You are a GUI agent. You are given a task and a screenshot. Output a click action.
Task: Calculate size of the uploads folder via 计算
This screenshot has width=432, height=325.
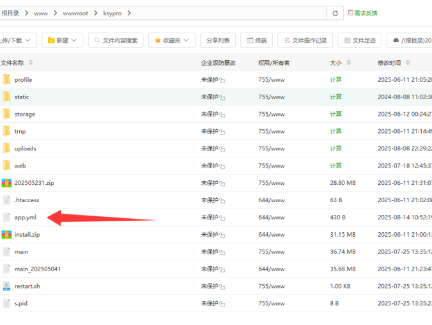pyautogui.click(x=336, y=148)
